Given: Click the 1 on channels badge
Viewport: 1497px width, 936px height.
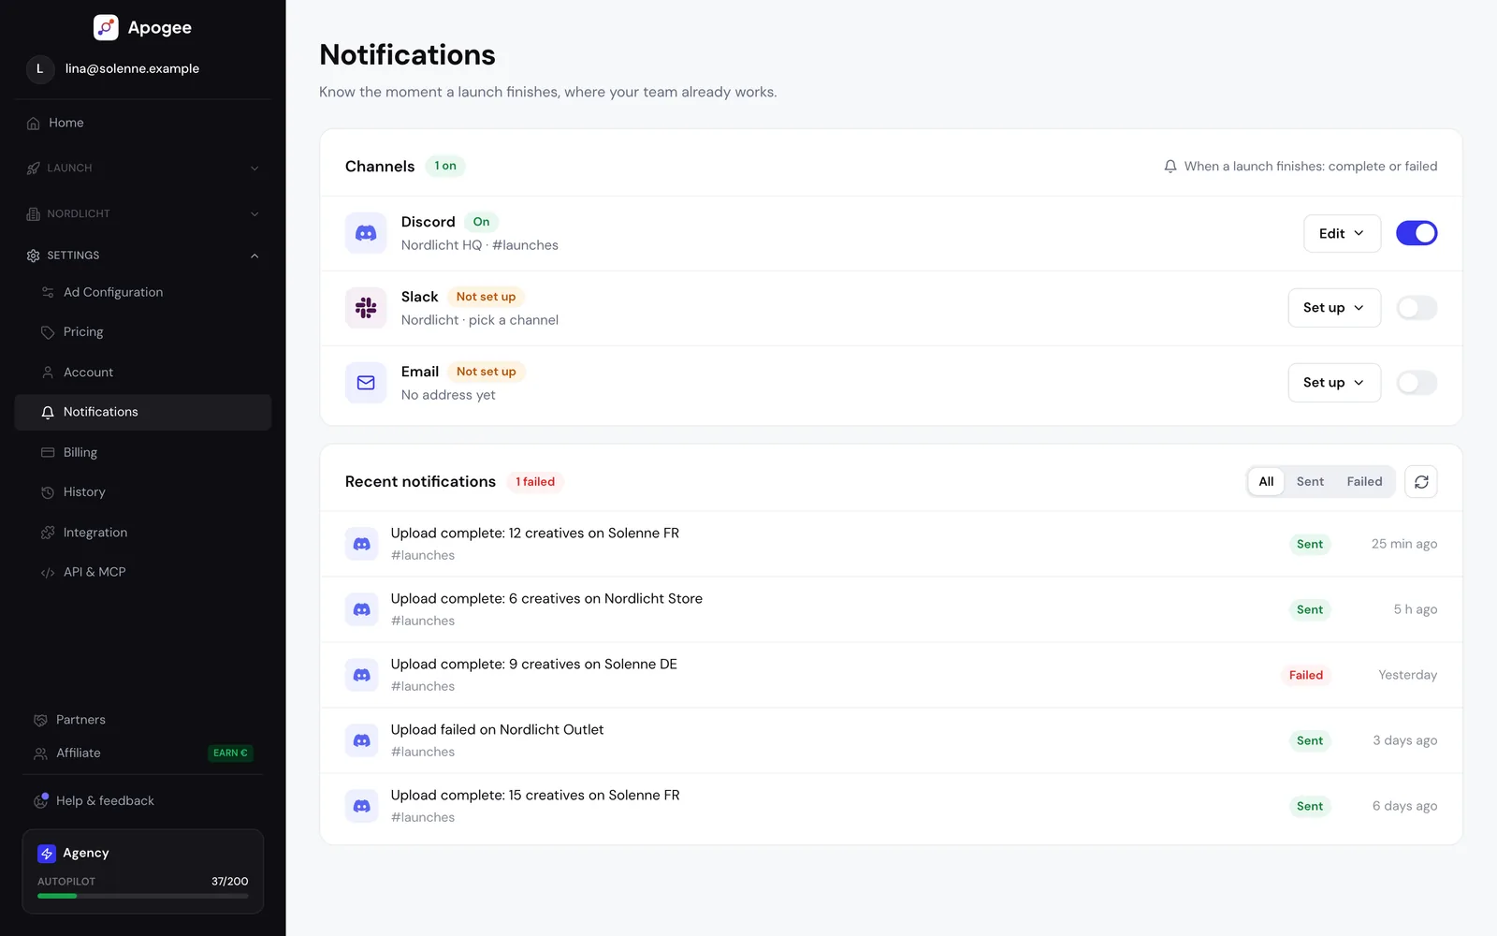Looking at the screenshot, I should pyautogui.click(x=445, y=166).
